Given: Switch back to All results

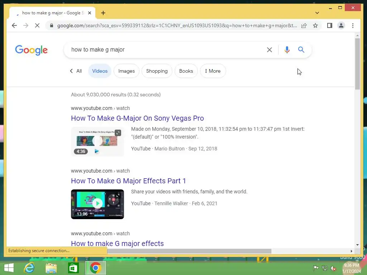Looking at the screenshot, I should [x=76, y=71].
